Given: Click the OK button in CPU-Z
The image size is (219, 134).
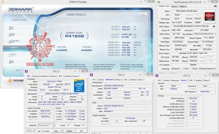Looking at the screenshot, I should [x=82, y=131].
